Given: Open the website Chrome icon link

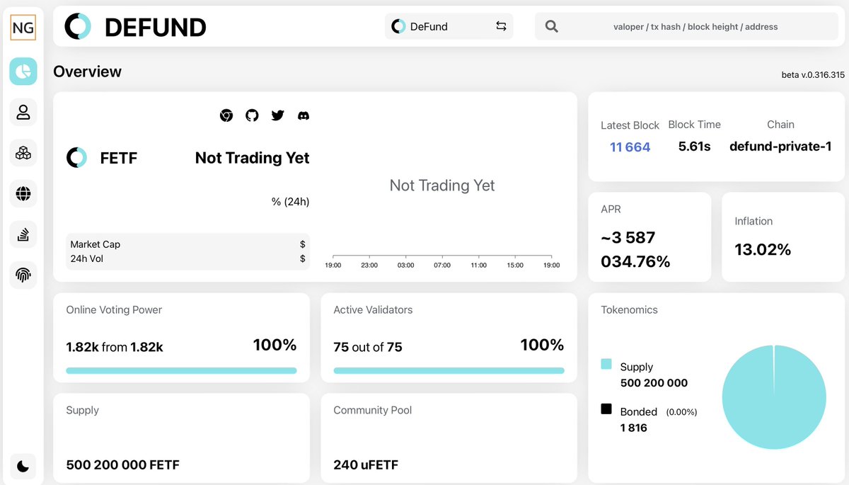Looking at the screenshot, I should click(x=226, y=115).
